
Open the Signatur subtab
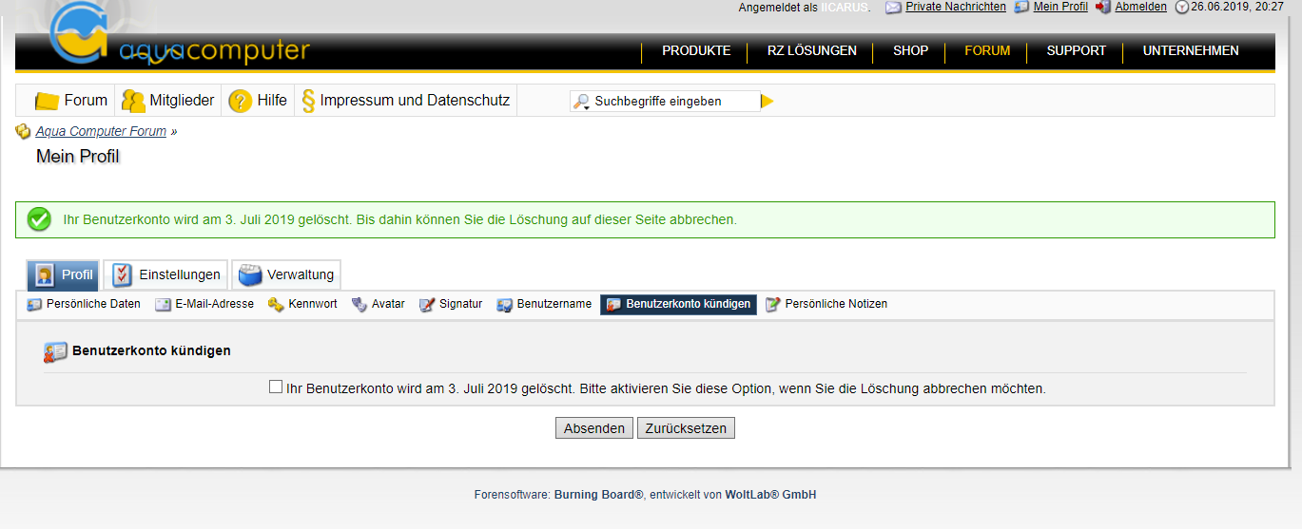pyautogui.click(x=451, y=305)
